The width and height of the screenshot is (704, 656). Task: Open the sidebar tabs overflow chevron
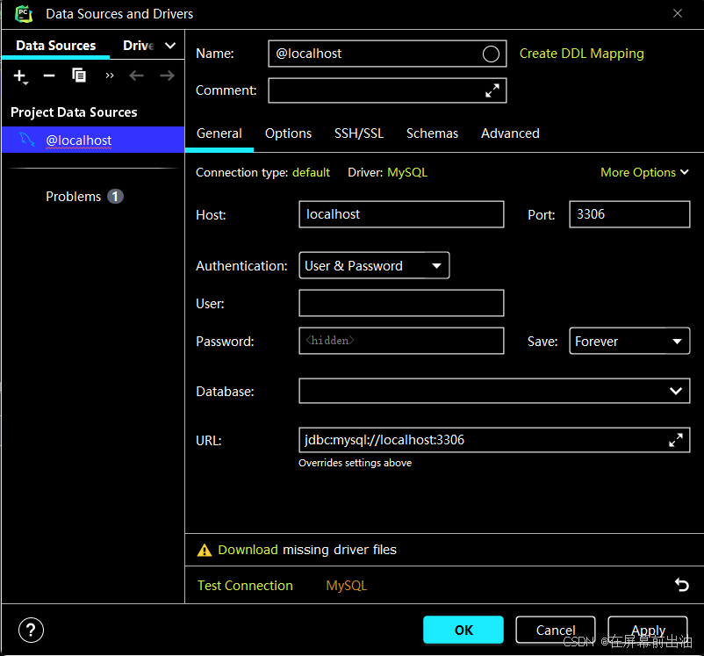tap(170, 46)
